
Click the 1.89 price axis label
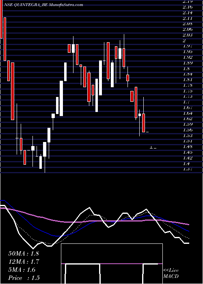(188, 63)
